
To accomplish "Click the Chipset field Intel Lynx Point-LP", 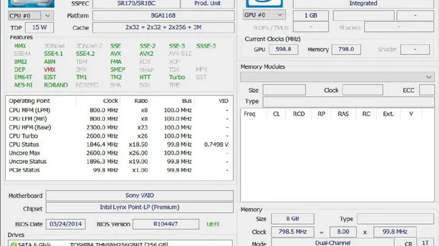I will [139, 207].
